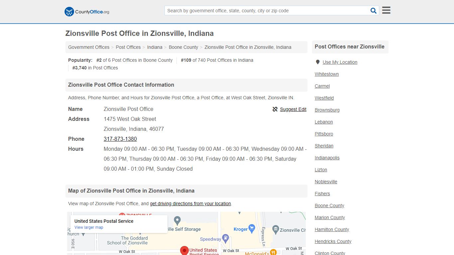Open Hendricks County sidebar link
The height and width of the screenshot is (255, 454).
(333, 241)
